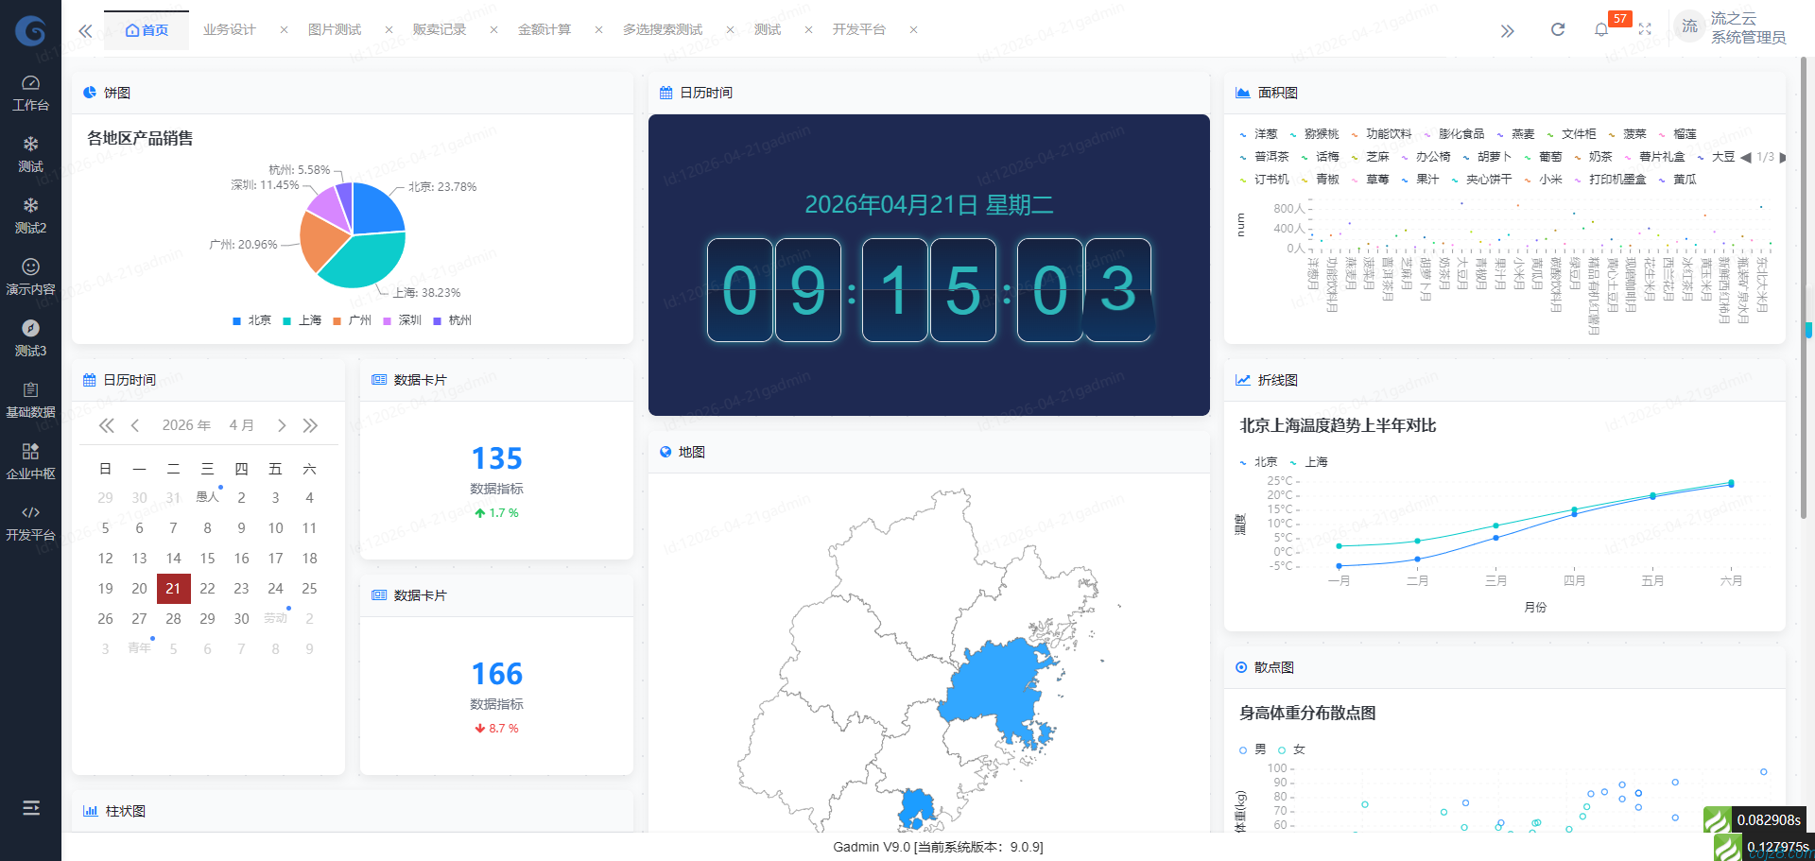
Task: Toggle 女 series in scatter chart legend
Action: pyautogui.click(x=1291, y=749)
